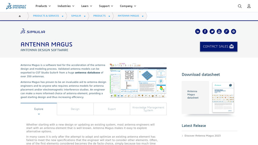Click the CONTACT SALES button
Viewport: 258px width, 145px height.
218,47
